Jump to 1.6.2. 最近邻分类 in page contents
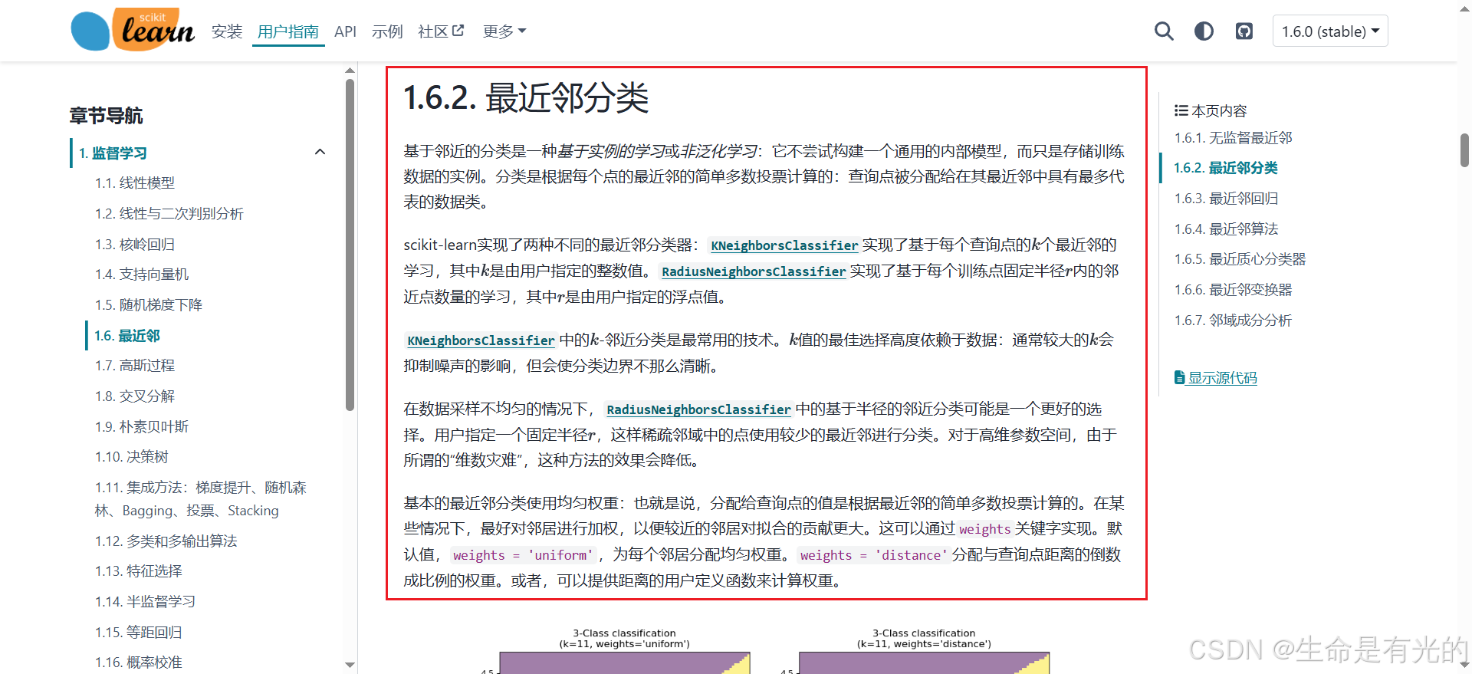 pyautogui.click(x=1225, y=168)
